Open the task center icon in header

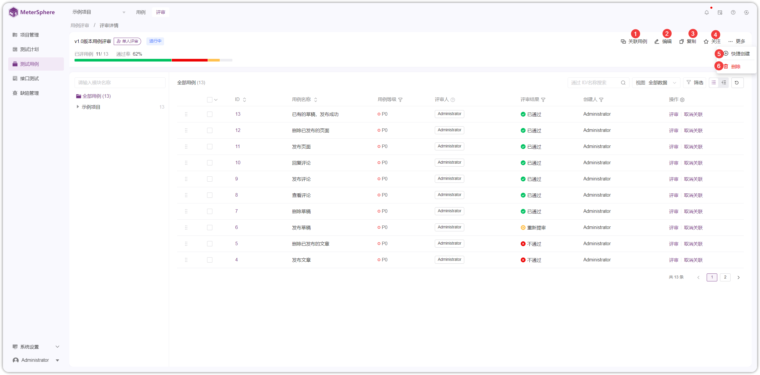pyautogui.click(x=720, y=12)
